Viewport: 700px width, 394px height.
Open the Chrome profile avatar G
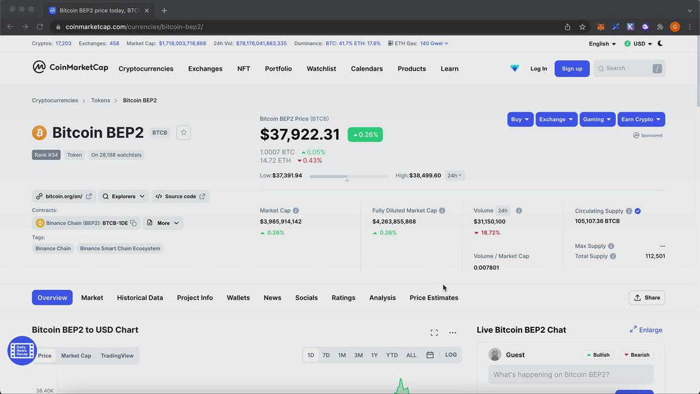tap(675, 27)
